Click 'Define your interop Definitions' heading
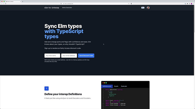This screenshot has height=109, width=195. coord(63,94)
